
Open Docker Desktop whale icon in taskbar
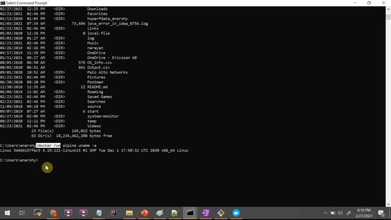coord(236,213)
